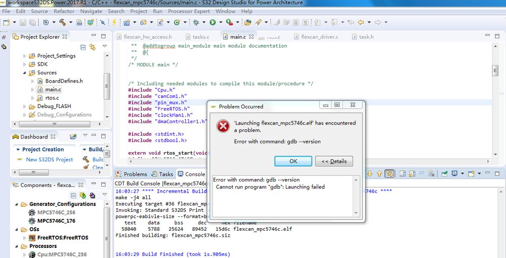The height and width of the screenshot is (258, 506).
Task: Open the Refactor menu
Action: pos(64,11)
